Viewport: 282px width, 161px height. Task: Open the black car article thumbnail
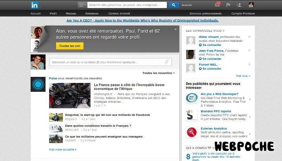pyautogui.click(x=70, y=96)
